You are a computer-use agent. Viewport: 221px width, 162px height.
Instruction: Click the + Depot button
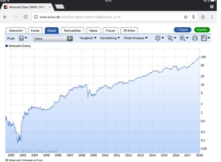(x=182, y=30)
